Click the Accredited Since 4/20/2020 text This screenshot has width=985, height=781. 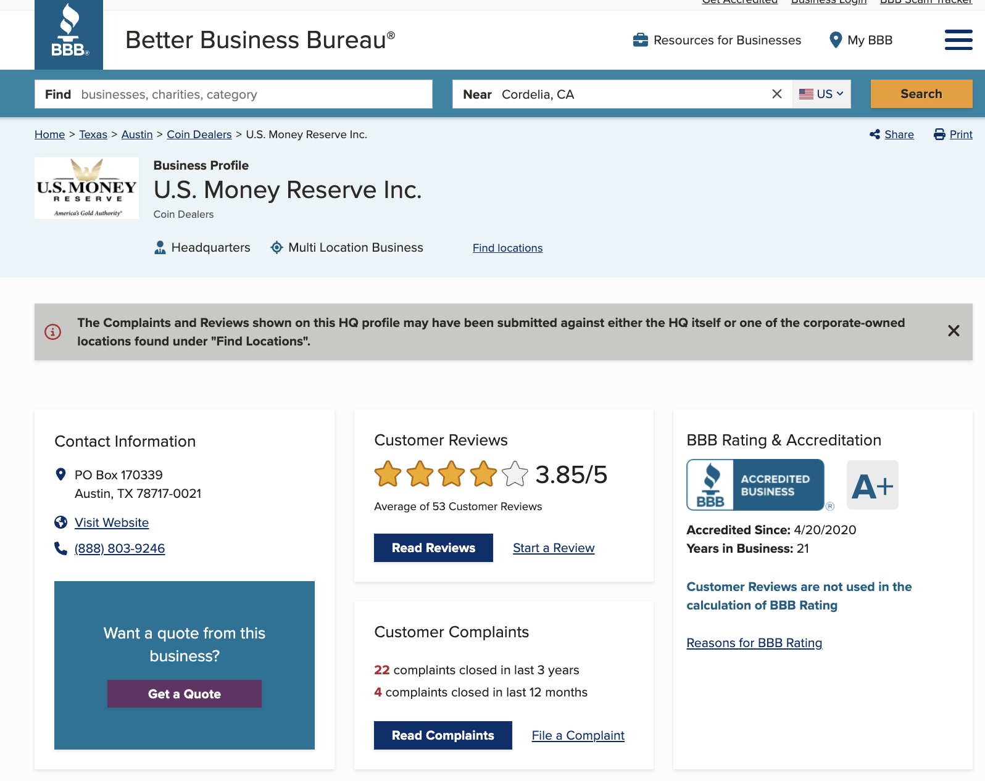click(x=771, y=530)
